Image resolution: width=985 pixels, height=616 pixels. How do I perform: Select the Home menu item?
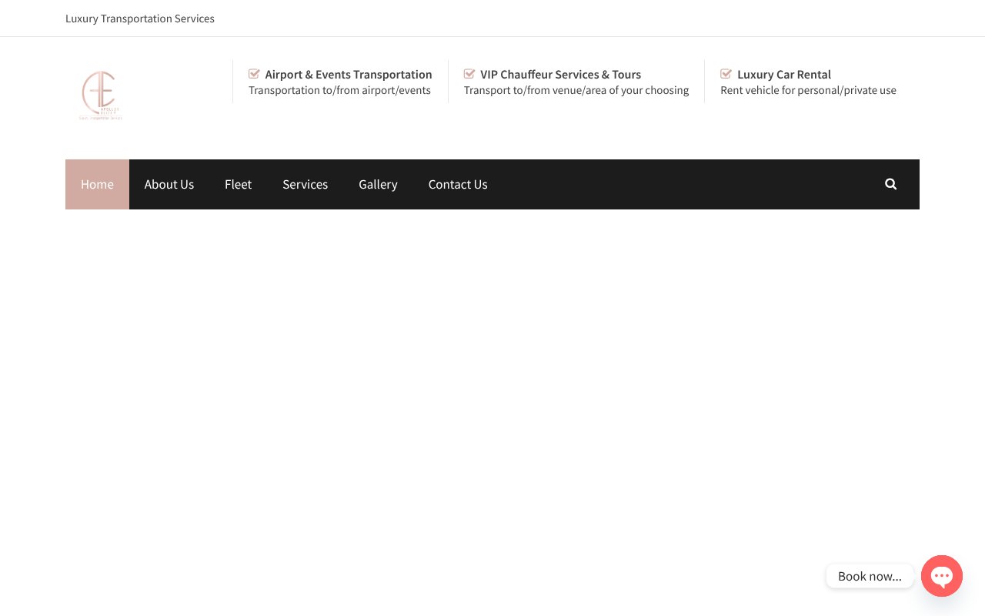[x=97, y=184]
